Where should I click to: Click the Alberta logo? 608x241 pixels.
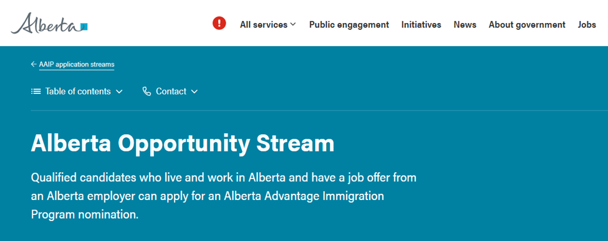tap(49, 23)
